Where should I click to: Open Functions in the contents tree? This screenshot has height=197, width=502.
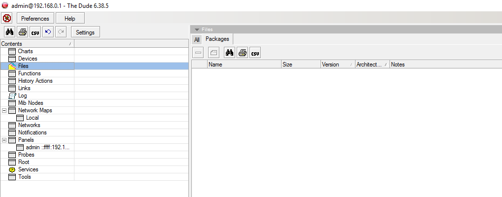pos(30,73)
